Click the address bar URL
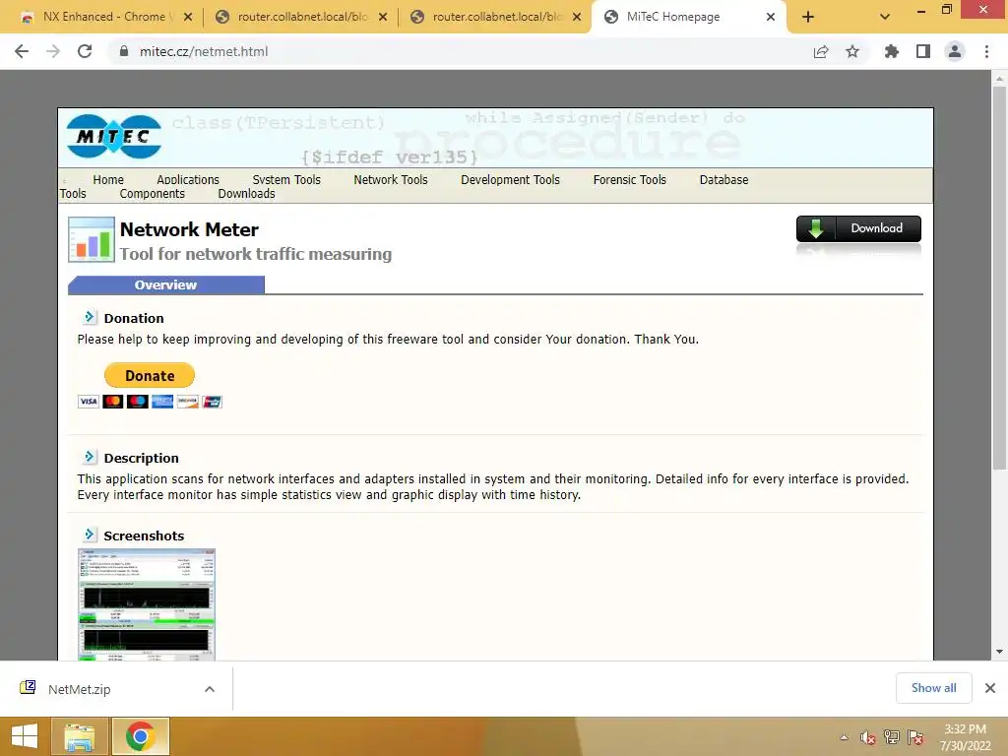Image resolution: width=1008 pixels, height=756 pixels. [x=204, y=51]
